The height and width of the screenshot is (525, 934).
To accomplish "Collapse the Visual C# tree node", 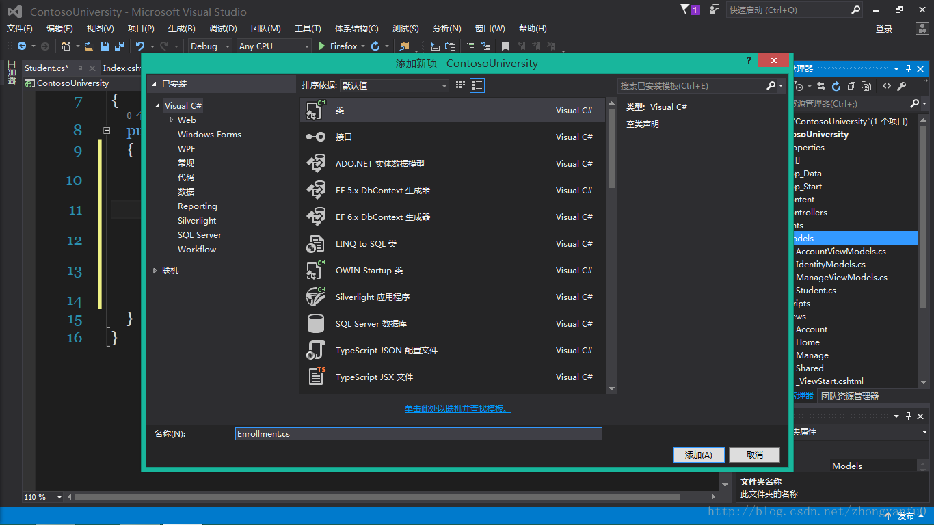I will [158, 106].
